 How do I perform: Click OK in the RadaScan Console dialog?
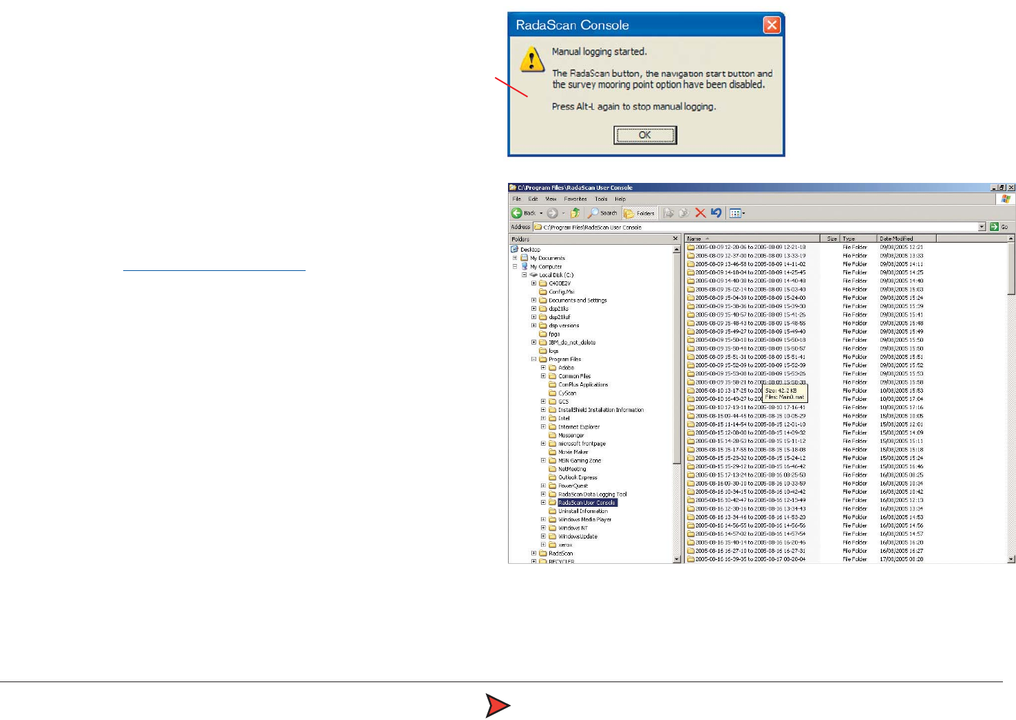[x=645, y=135]
